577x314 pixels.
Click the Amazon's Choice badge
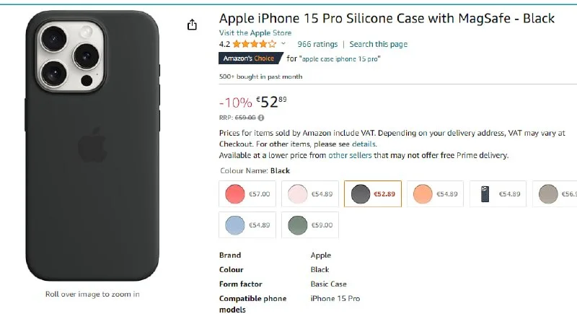(250, 58)
